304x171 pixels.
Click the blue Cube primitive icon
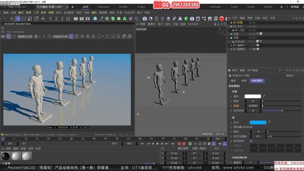(x=95, y=19)
